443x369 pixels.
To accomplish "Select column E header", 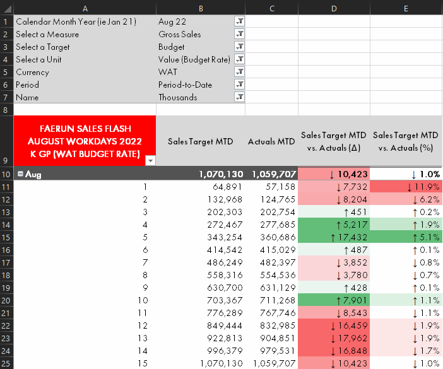I will tap(406, 8).
